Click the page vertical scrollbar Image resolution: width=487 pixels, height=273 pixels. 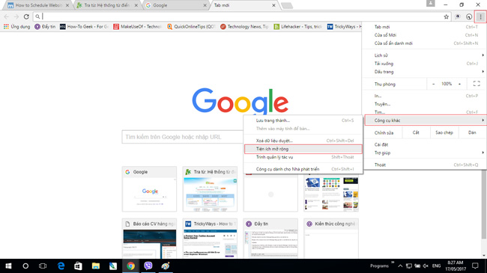(484, 205)
